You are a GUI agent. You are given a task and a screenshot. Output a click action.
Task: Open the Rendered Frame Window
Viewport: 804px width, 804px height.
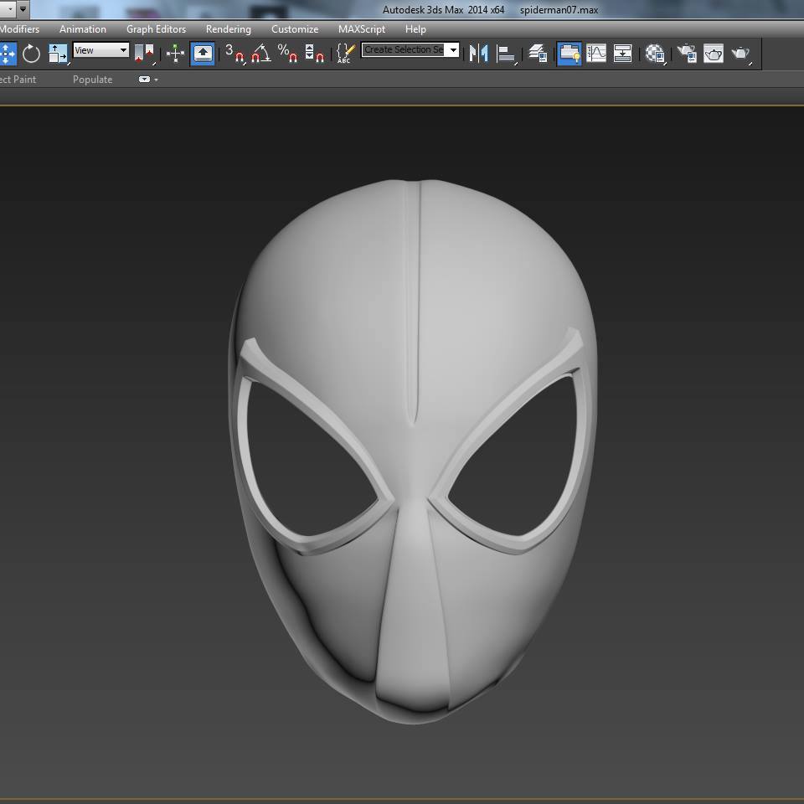point(714,54)
